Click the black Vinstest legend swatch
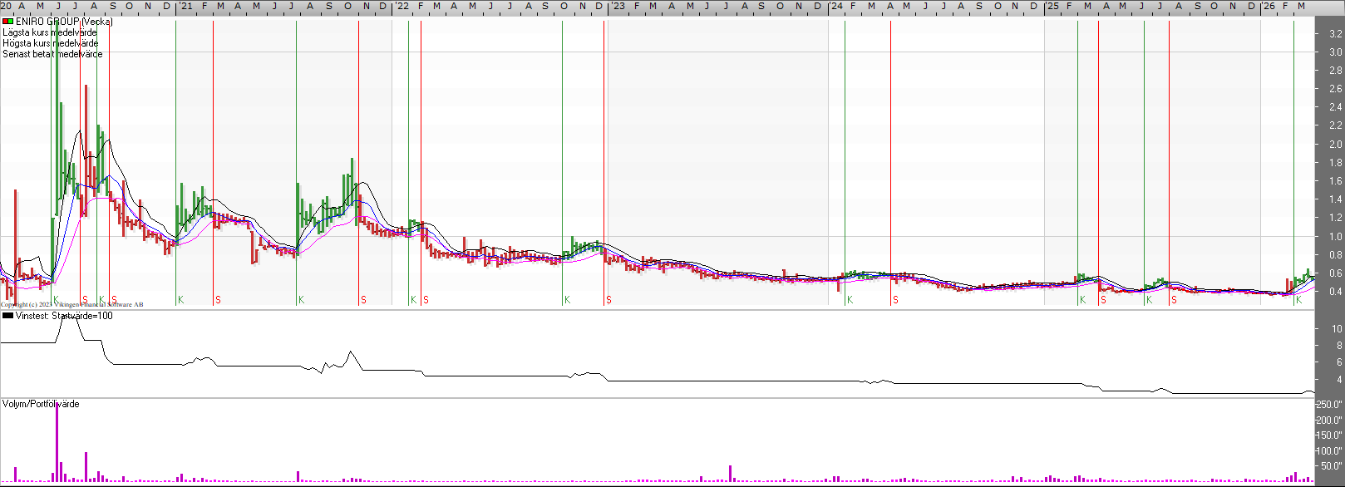 [8, 316]
